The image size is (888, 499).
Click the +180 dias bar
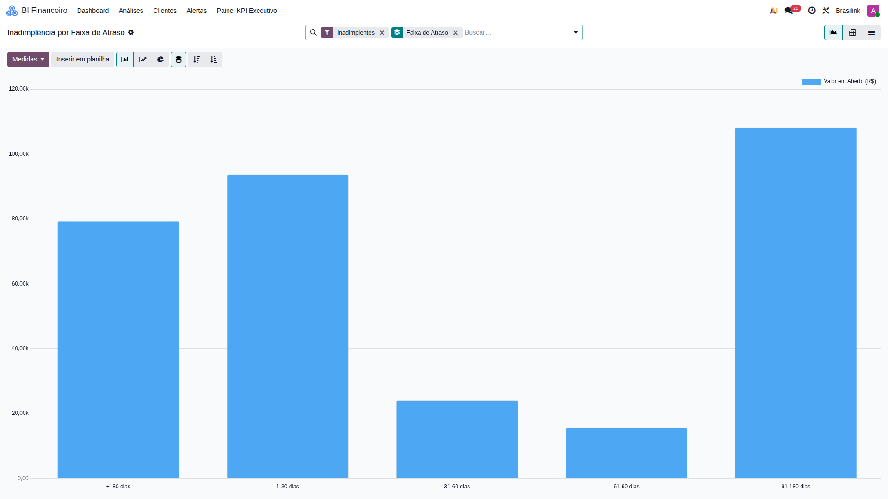pyautogui.click(x=118, y=350)
